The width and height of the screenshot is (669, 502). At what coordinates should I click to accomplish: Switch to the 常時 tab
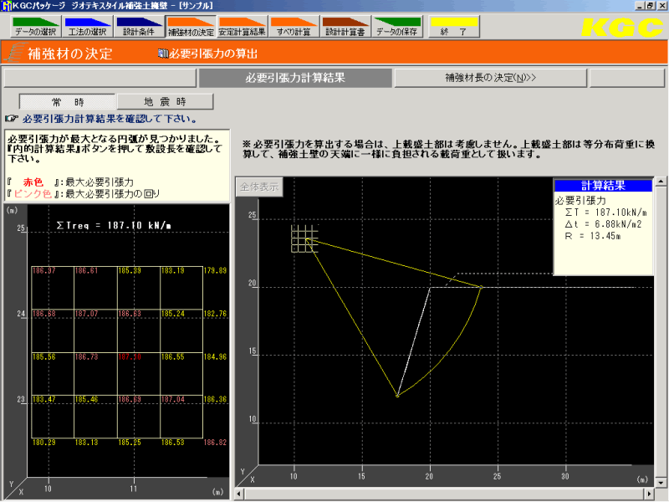coord(66,101)
